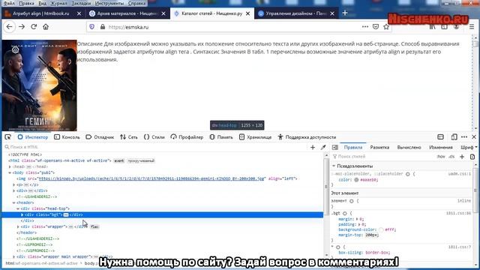Close the Каталог статей tab

(248, 13)
